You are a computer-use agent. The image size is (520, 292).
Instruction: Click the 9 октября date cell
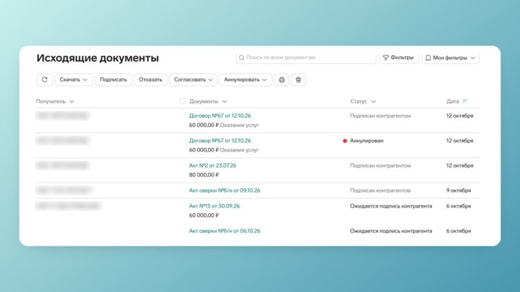pyautogui.click(x=458, y=190)
